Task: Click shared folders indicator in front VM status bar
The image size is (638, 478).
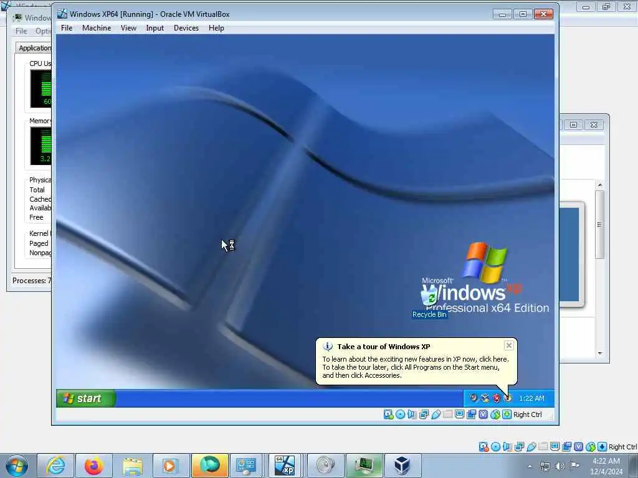Action: [447, 414]
